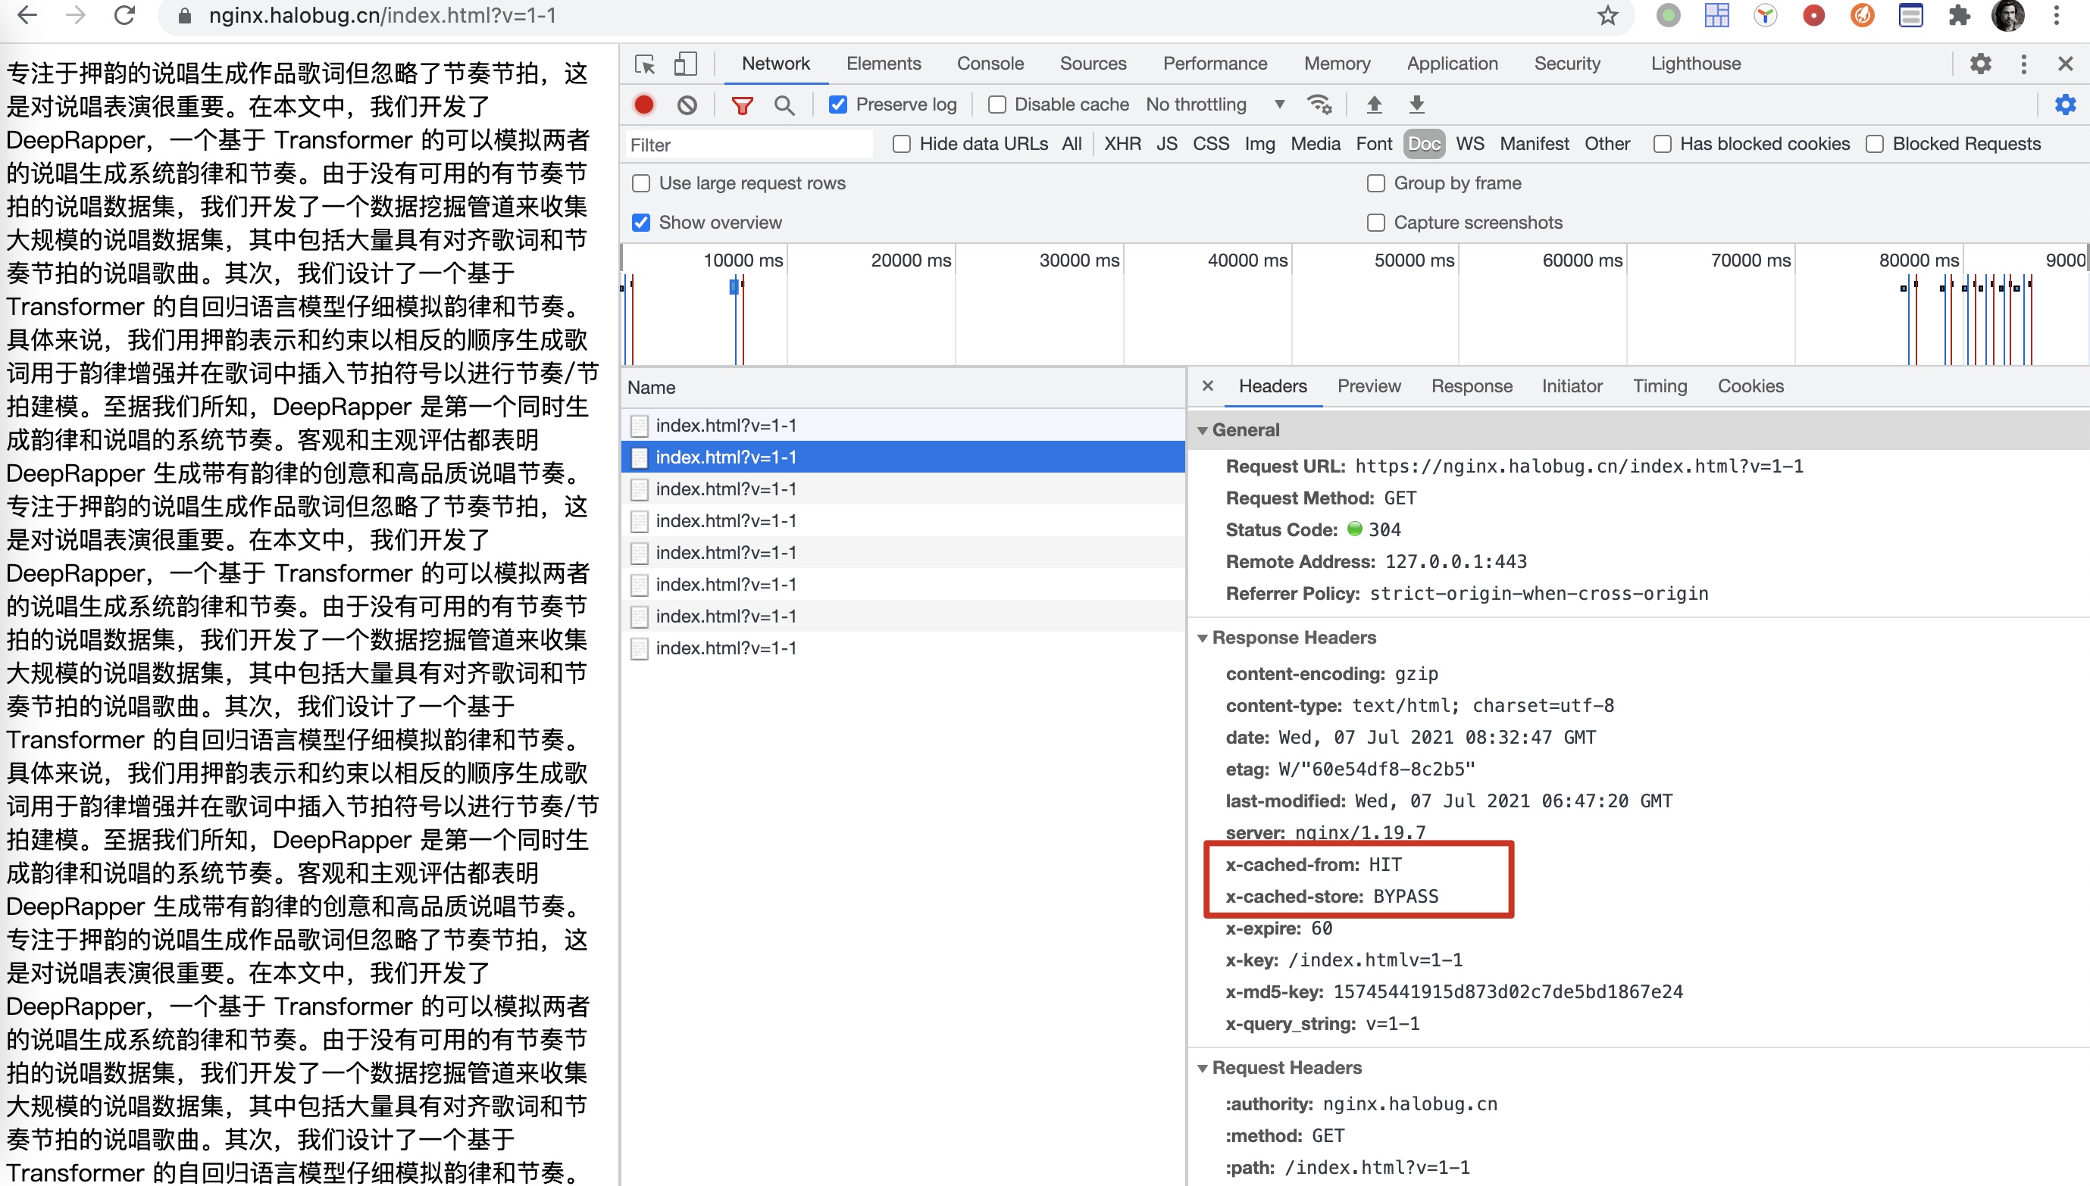Toggle Hide data URLs checkbox

click(902, 142)
